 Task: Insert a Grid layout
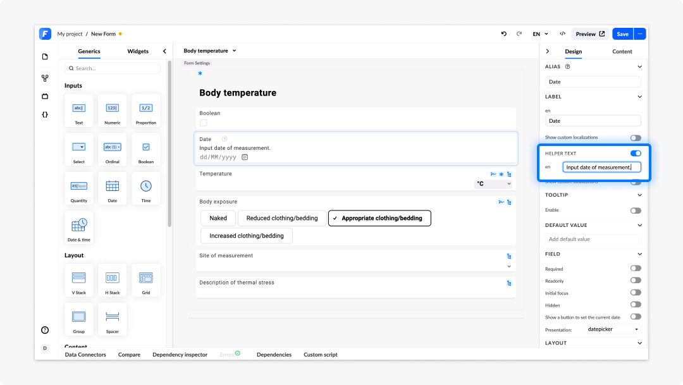coord(146,281)
